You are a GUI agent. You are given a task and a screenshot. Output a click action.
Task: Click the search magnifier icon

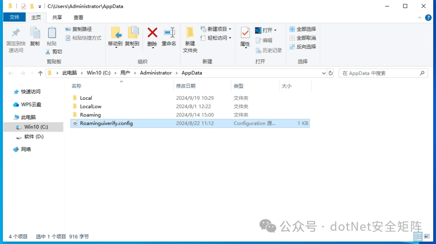click(x=422, y=73)
